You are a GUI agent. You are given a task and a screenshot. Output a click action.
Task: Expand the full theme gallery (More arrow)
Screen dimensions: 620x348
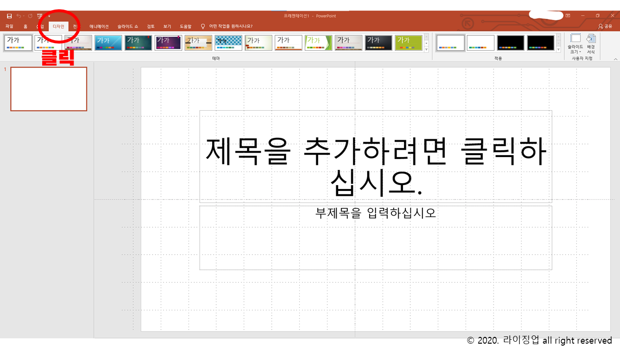point(427,49)
